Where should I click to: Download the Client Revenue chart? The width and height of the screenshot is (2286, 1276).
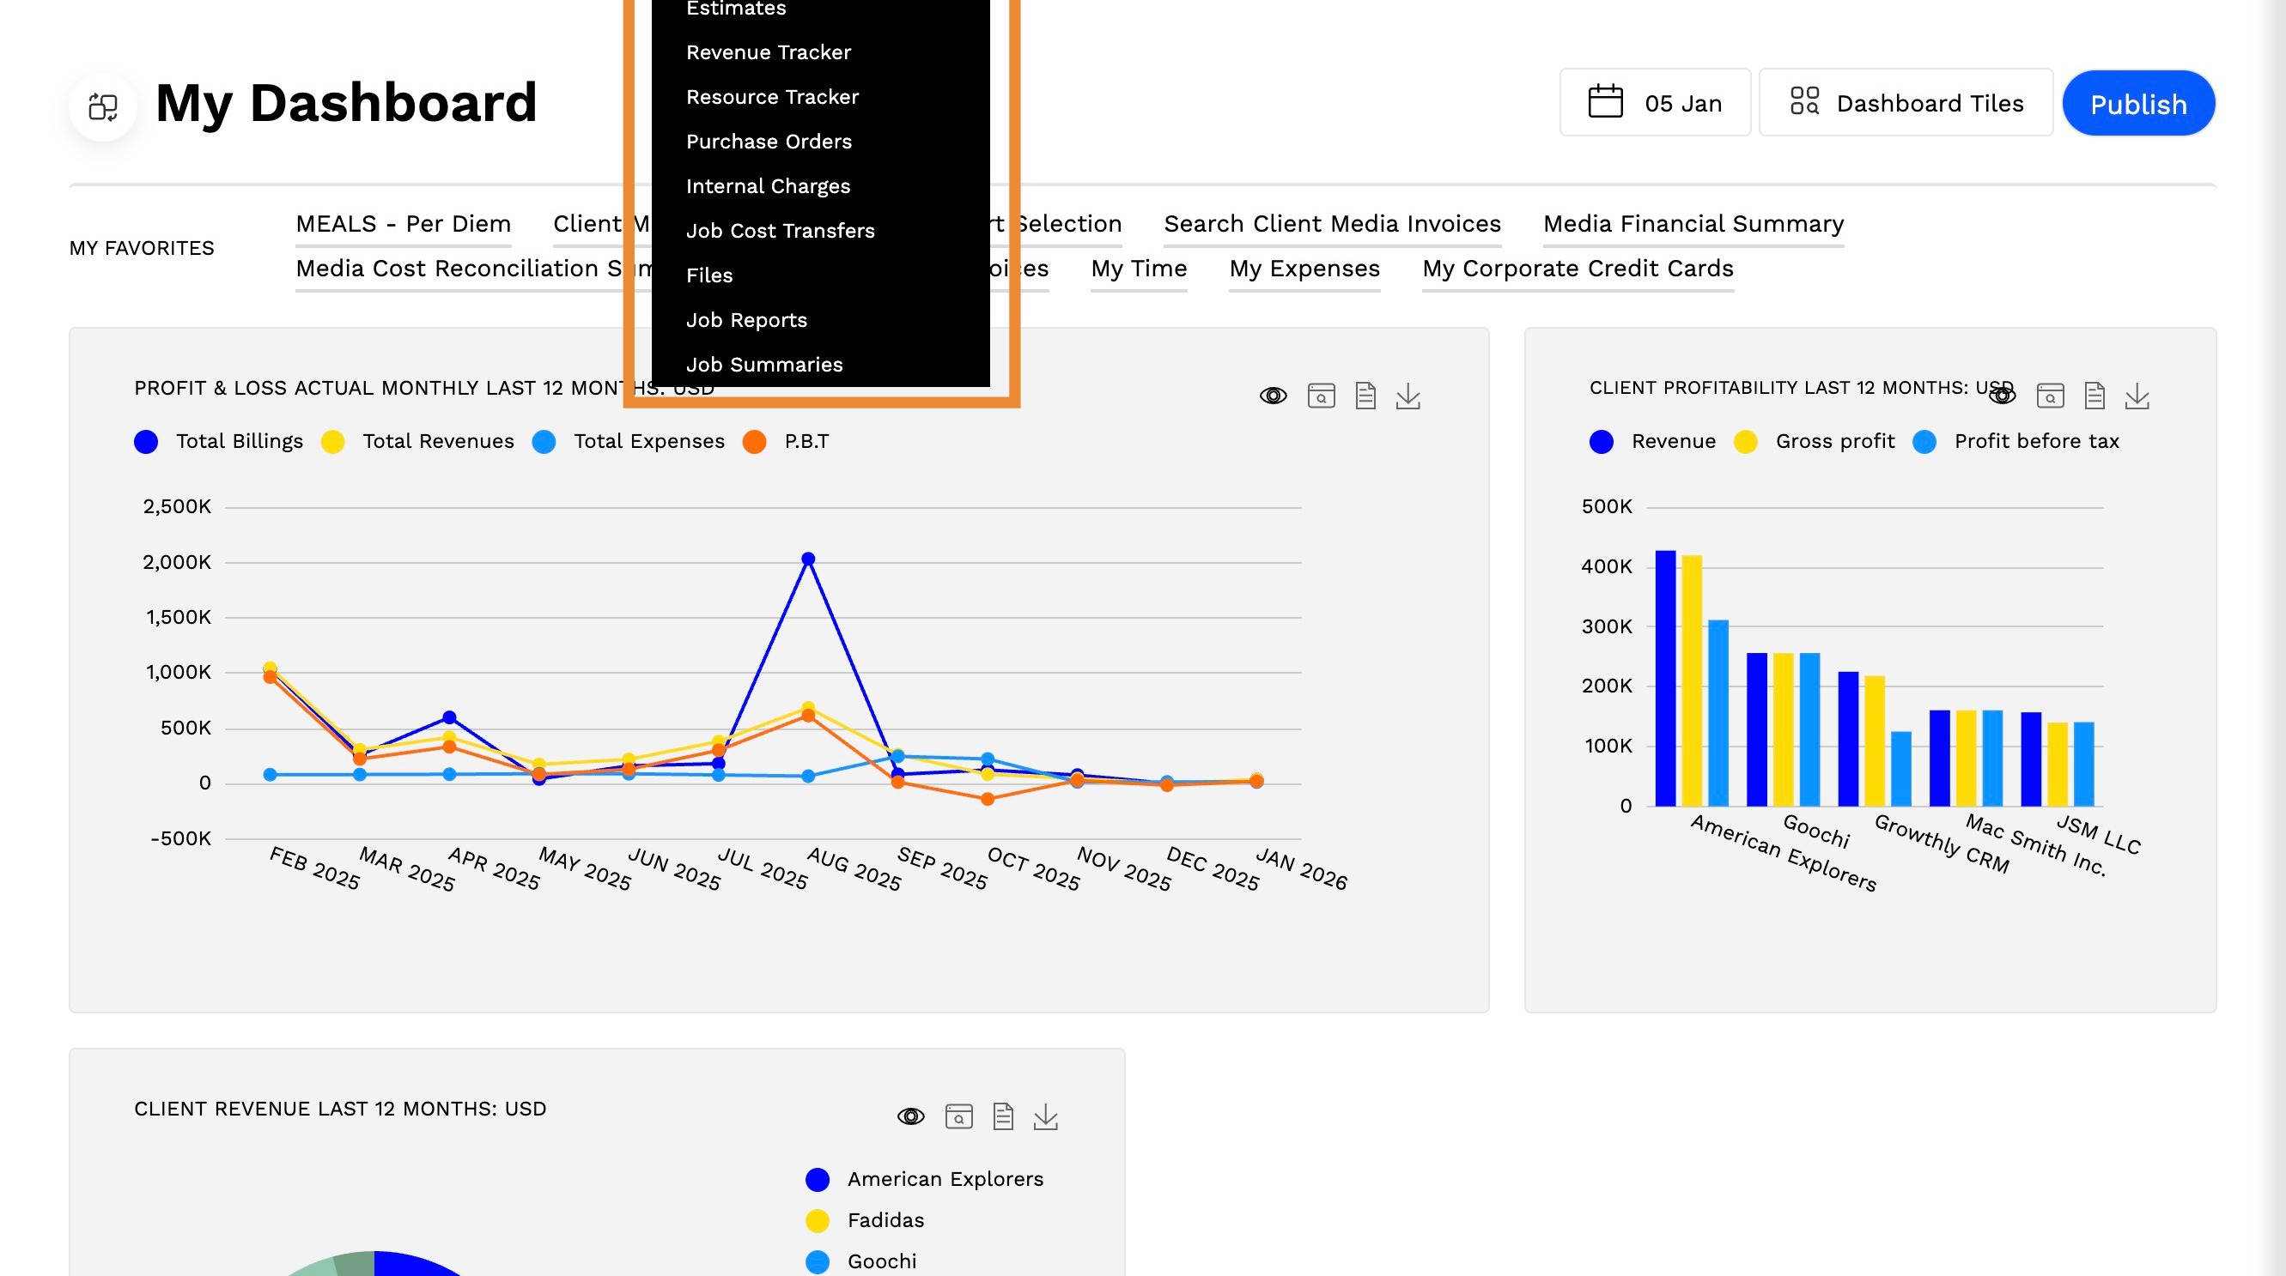(x=1045, y=1116)
